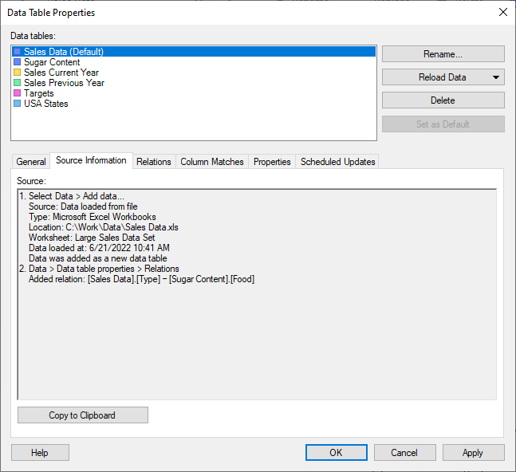516x472 pixels.
Task: Click the 'Added relation' line in Source
Action: (141, 279)
